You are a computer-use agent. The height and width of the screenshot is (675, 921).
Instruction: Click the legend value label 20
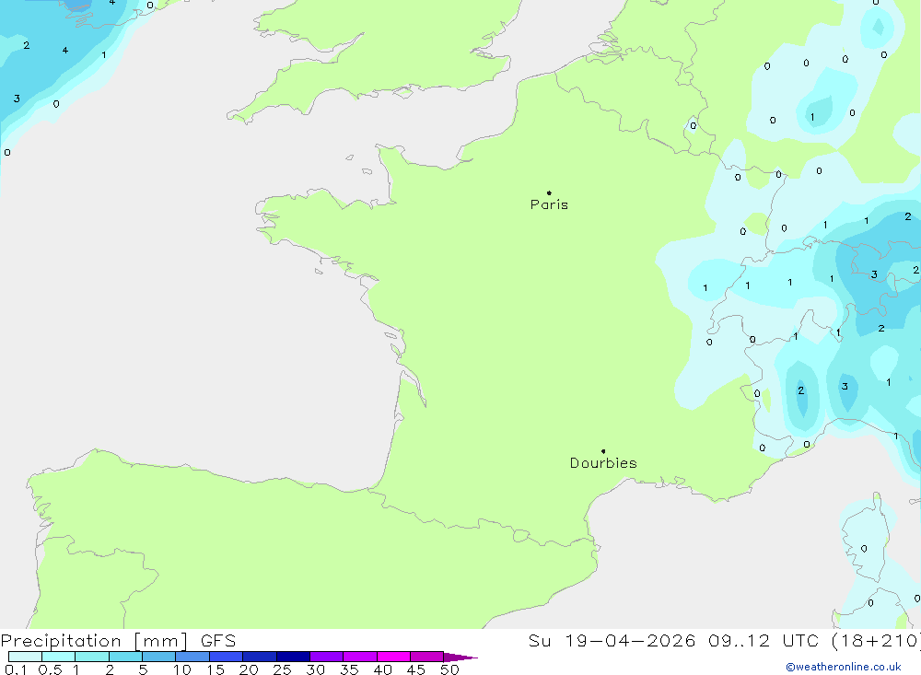click(x=249, y=669)
